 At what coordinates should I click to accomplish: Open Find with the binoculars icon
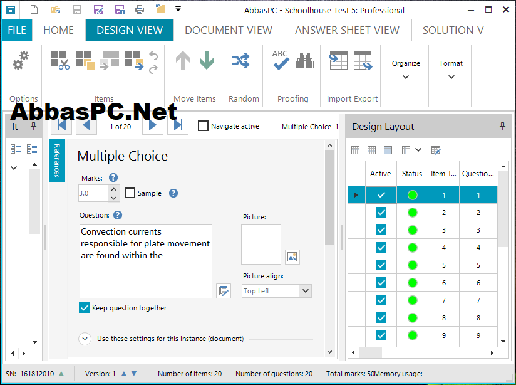(x=305, y=60)
